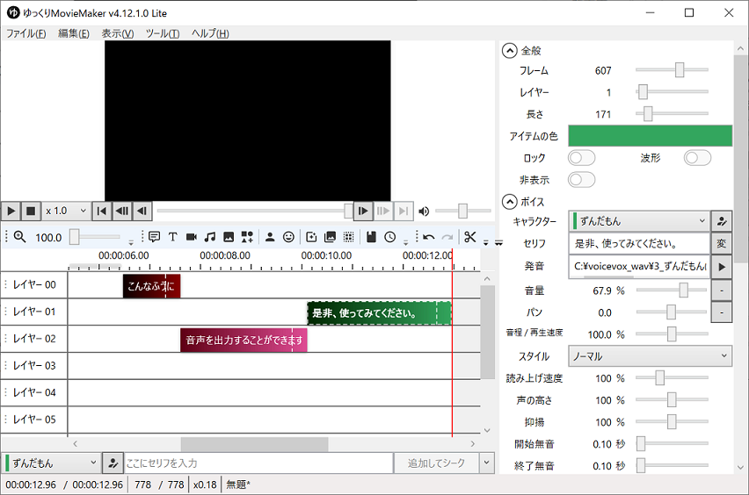
Task: Click the green アイテムの色 swatch
Action: point(651,136)
